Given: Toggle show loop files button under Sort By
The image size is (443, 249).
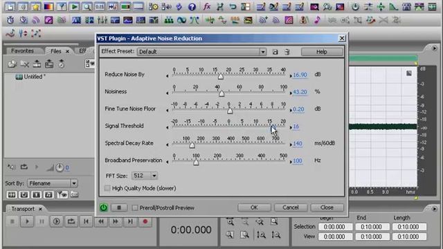Looking at the screenshot, I should click(x=24, y=194).
